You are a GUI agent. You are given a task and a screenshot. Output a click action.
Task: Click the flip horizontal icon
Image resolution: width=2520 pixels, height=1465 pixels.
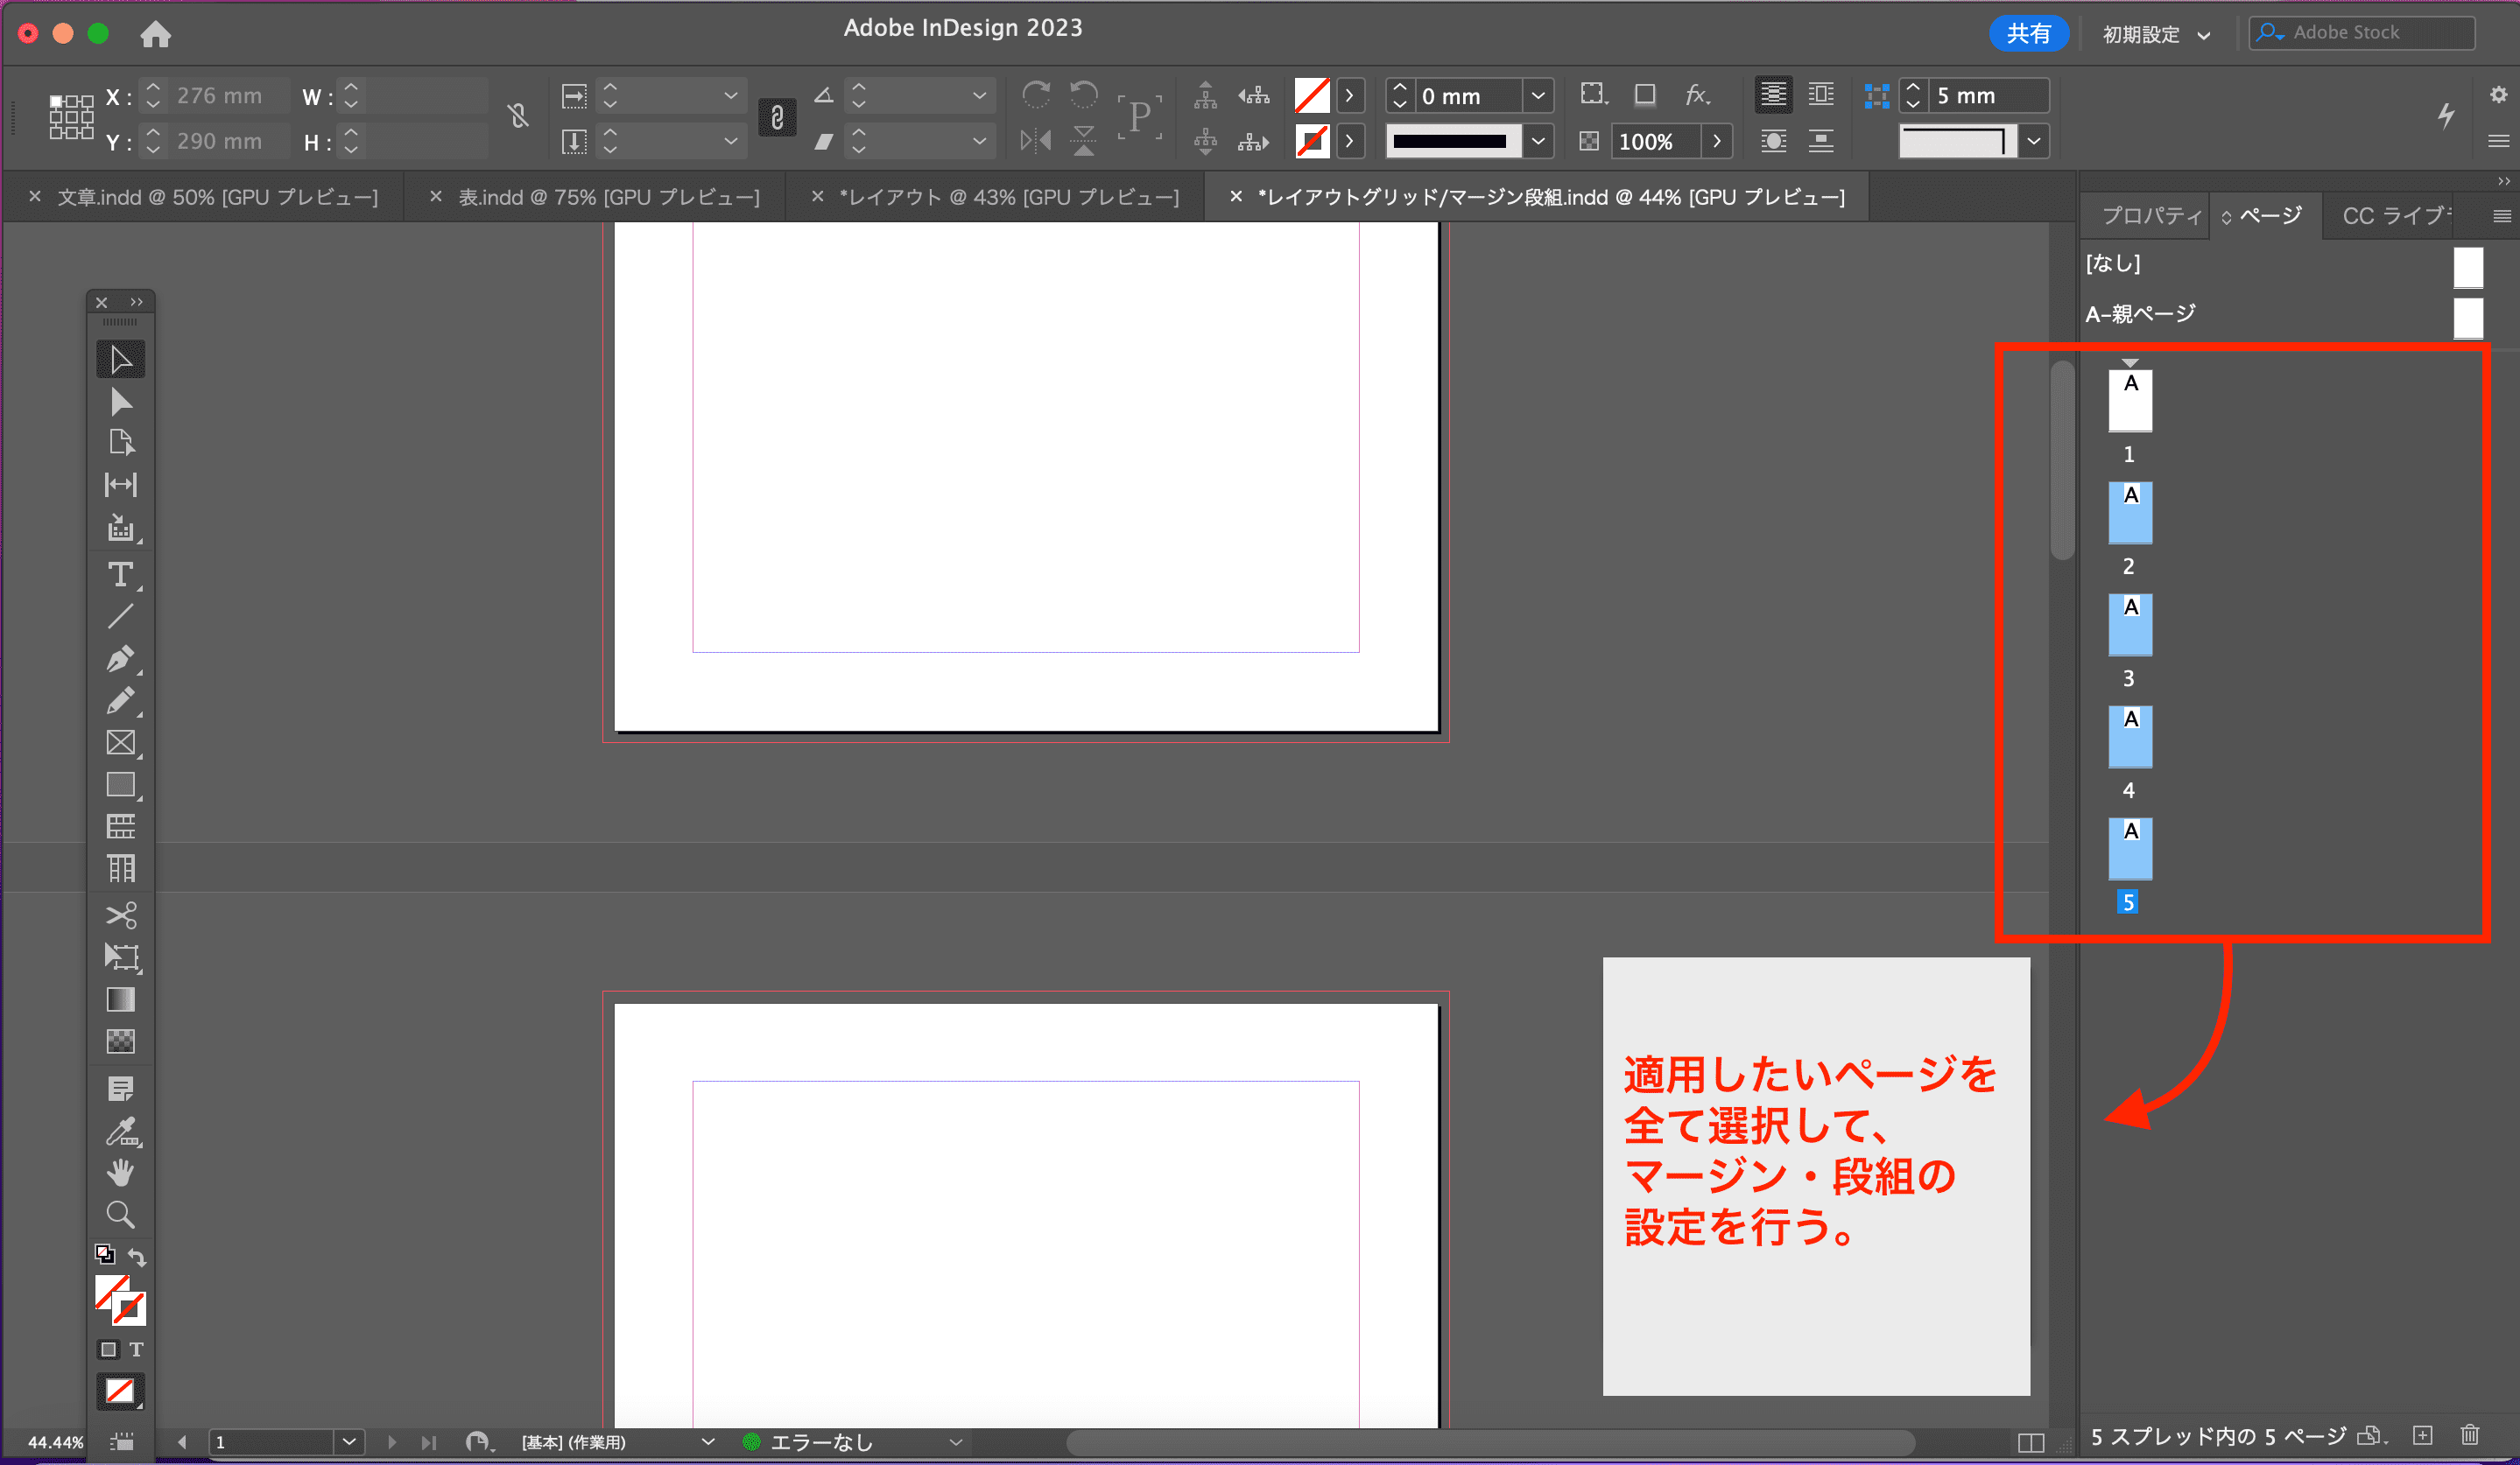pos(1036,141)
